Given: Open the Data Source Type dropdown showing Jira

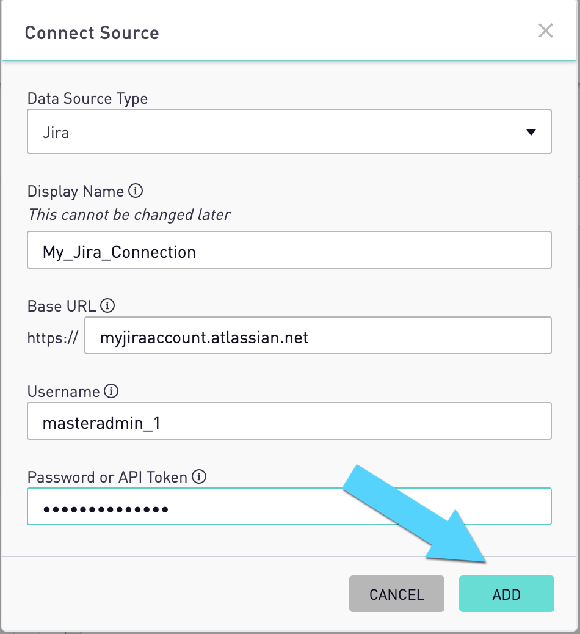Looking at the screenshot, I should [x=289, y=131].
